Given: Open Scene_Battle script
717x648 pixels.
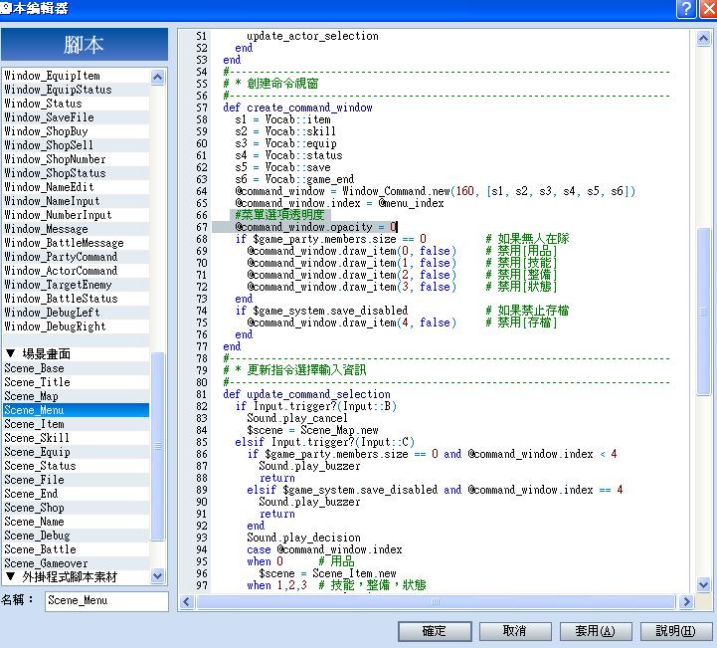Looking at the screenshot, I should (x=76, y=550).
